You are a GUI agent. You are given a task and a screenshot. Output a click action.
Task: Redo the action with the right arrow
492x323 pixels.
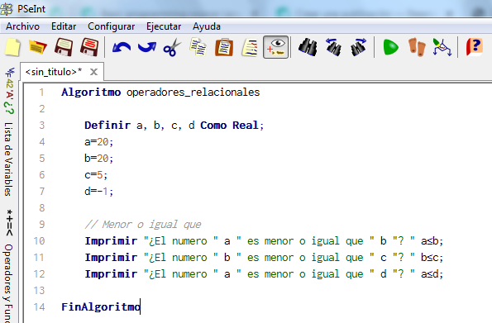pyautogui.click(x=147, y=48)
